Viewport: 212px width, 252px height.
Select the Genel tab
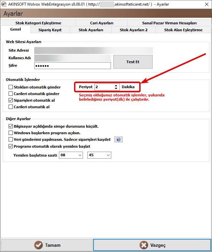15,29
